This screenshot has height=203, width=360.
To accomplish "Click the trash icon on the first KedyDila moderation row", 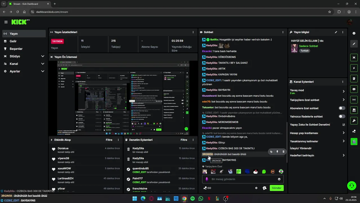I will (x=129, y=149).
